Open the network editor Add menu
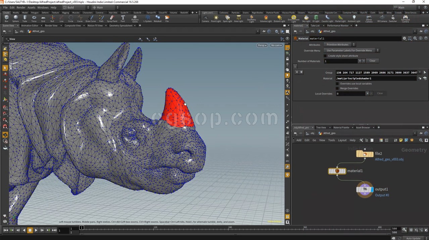429x240 pixels. (x=298, y=140)
